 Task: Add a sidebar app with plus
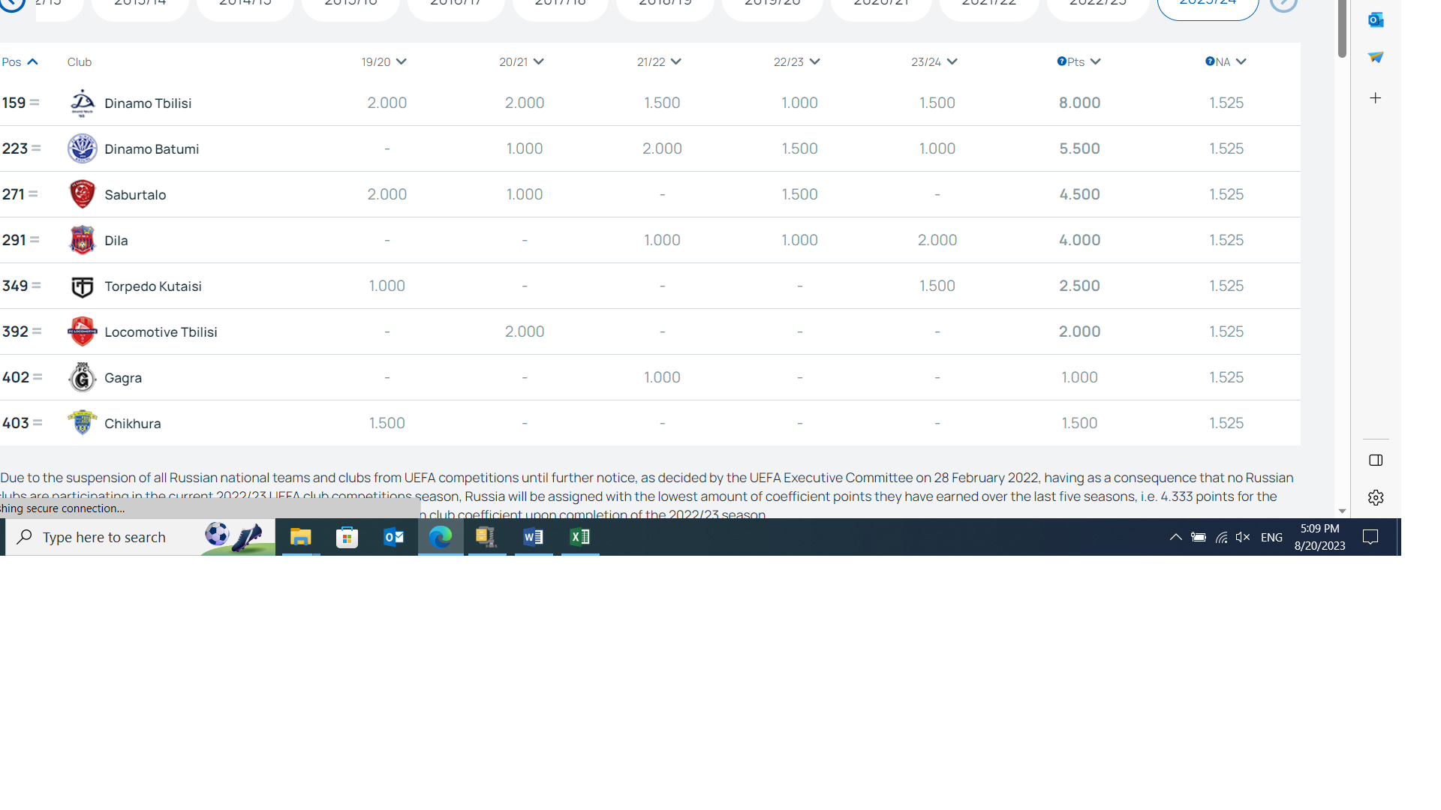[1375, 98]
